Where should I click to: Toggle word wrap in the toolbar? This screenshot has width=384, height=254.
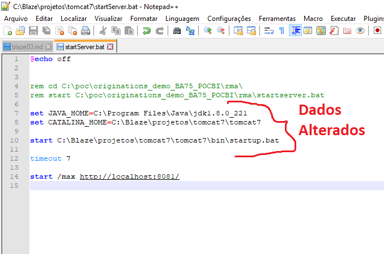pyautogui.click(x=269, y=31)
